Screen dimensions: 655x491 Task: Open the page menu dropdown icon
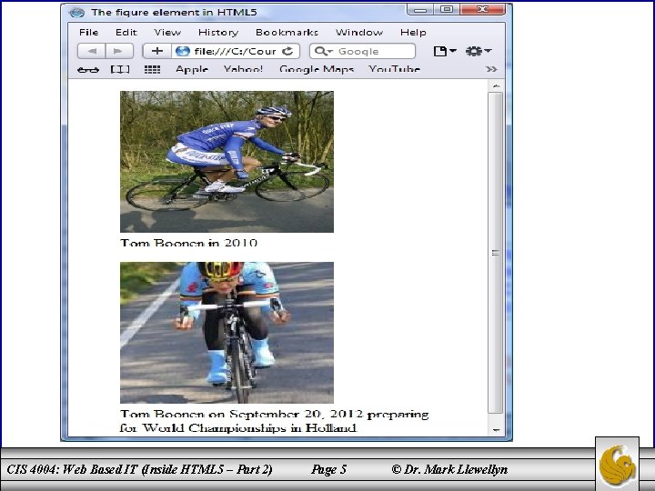pos(445,51)
